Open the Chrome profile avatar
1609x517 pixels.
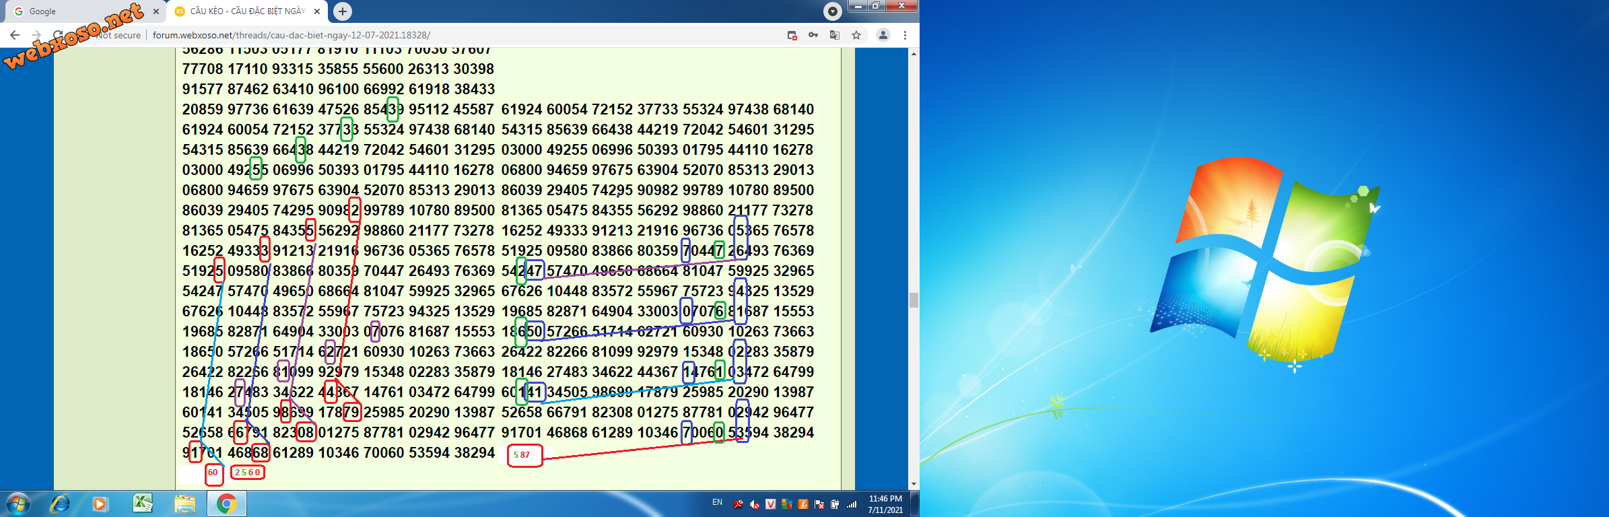pyautogui.click(x=883, y=35)
